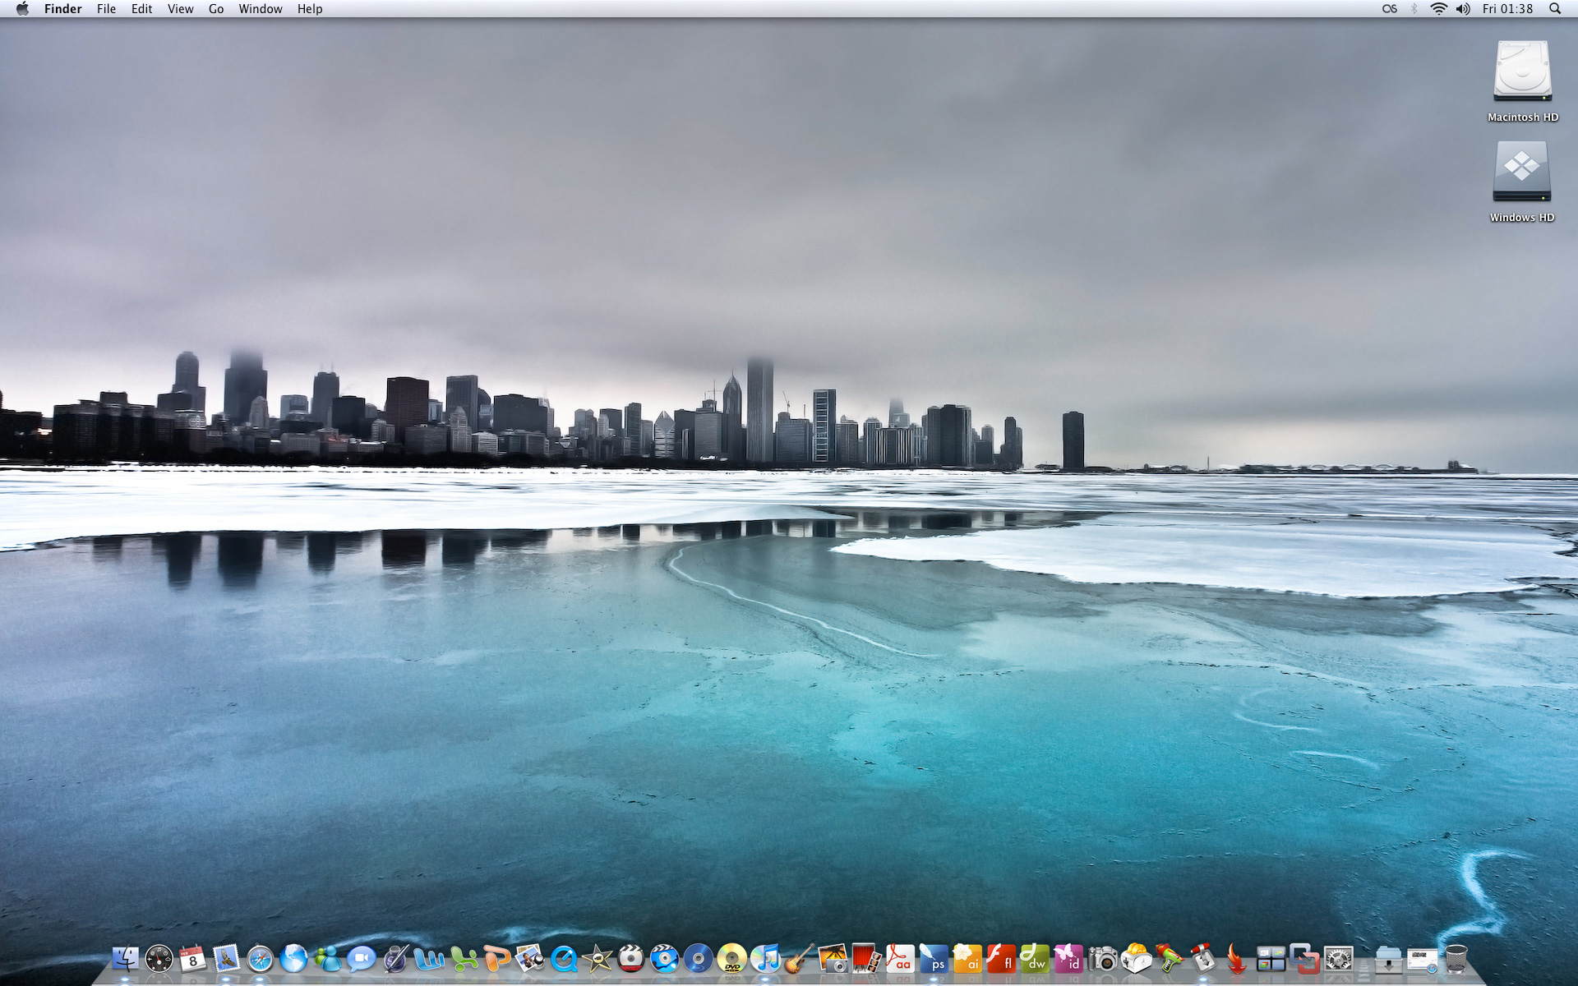The height and width of the screenshot is (986, 1578).
Task: Open Mail app with stamp icon
Action: [x=226, y=958]
